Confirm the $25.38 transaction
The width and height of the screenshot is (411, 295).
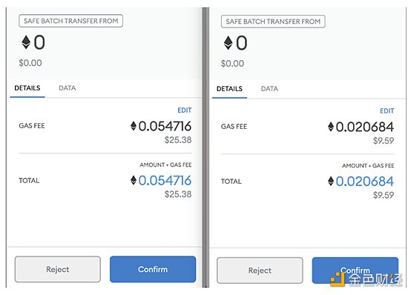coord(153,269)
